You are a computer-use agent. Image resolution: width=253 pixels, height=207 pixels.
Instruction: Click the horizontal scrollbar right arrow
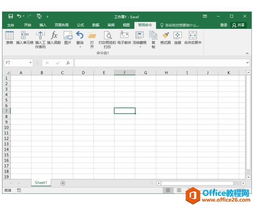point(243,183)
